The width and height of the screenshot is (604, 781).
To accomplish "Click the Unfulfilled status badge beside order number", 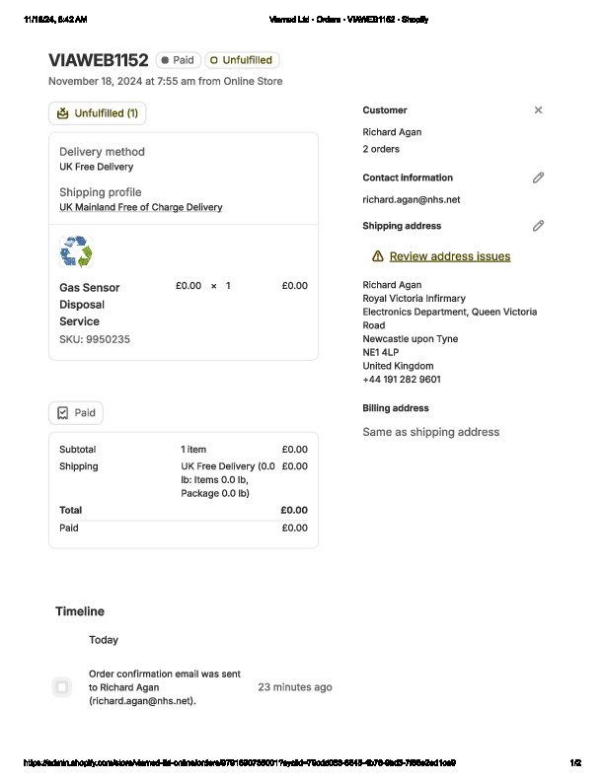I will (x=242, y=60).
